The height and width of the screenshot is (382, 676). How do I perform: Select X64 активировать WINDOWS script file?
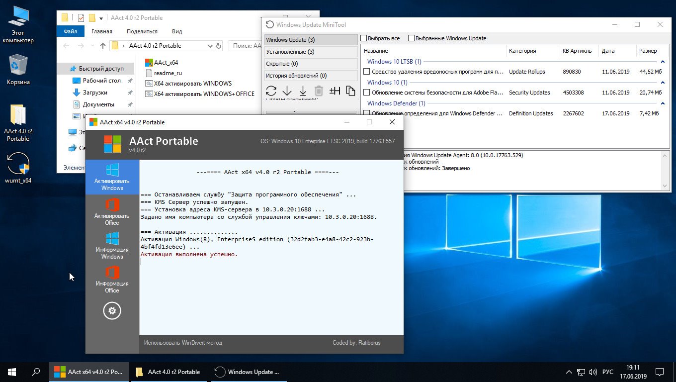188,84
